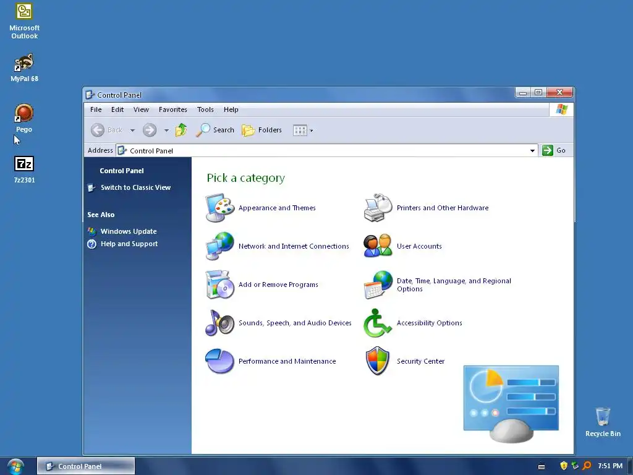633x475 pixels.
Task: Click the network tray icon
Action: pyautogui.click(x=575, y=466)
